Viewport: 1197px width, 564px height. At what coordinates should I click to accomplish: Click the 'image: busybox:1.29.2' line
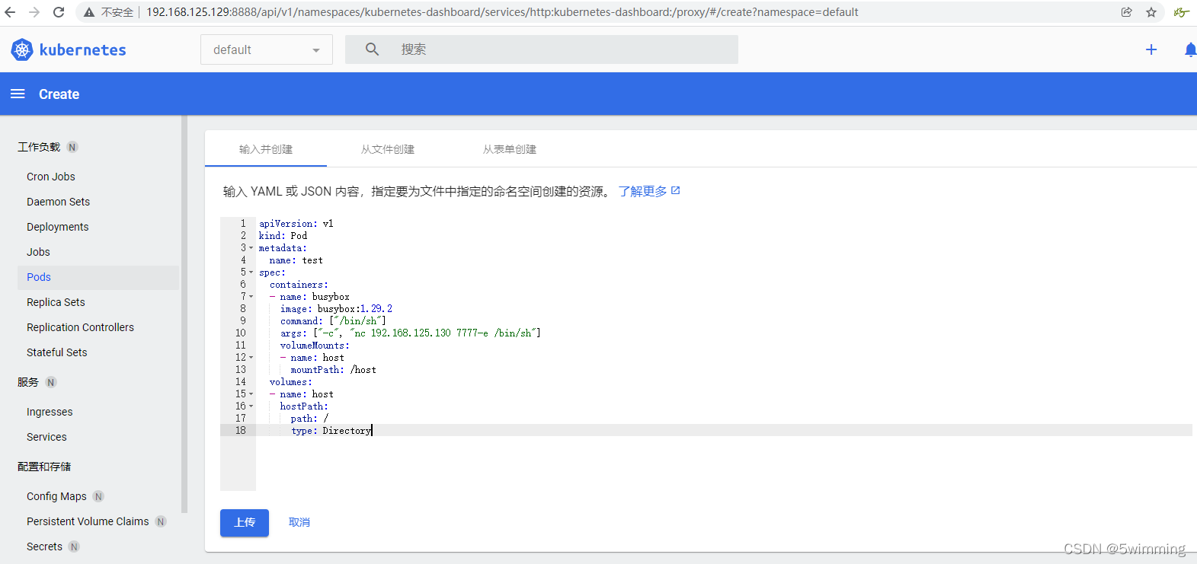(336, 309)
